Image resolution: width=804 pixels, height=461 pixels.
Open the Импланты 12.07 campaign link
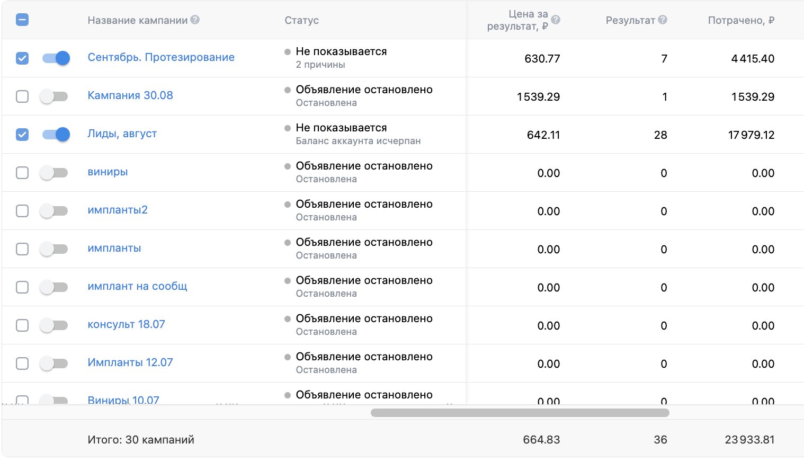tap(130, 362)
